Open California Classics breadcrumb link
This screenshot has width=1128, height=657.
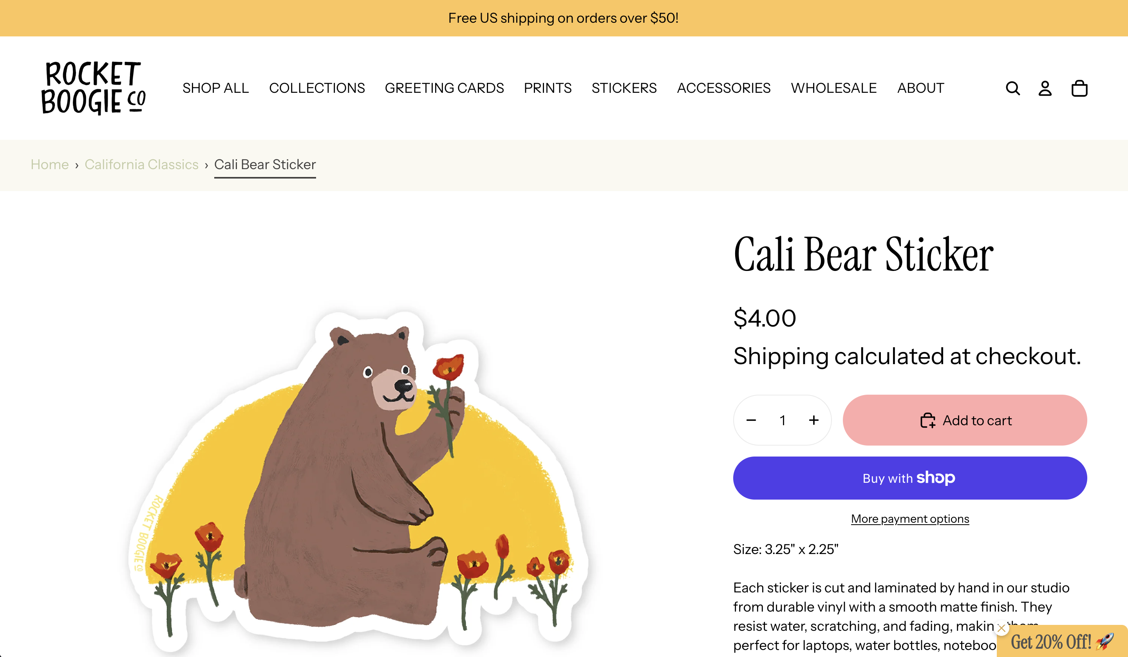tap(141, 165)
